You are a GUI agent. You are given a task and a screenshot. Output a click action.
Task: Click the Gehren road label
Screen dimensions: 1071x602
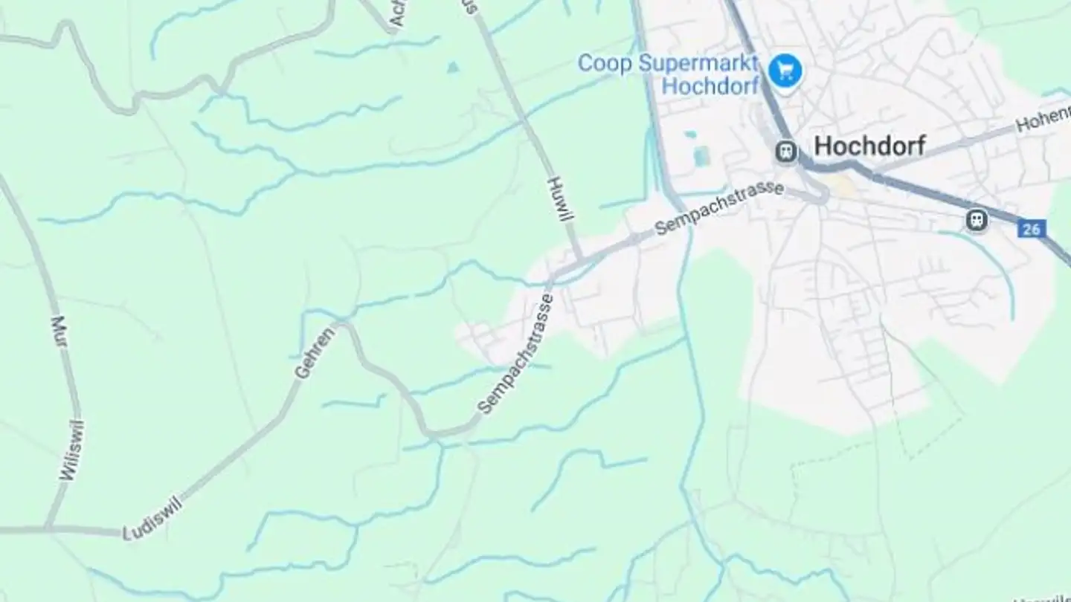click(x=315, y=352)
